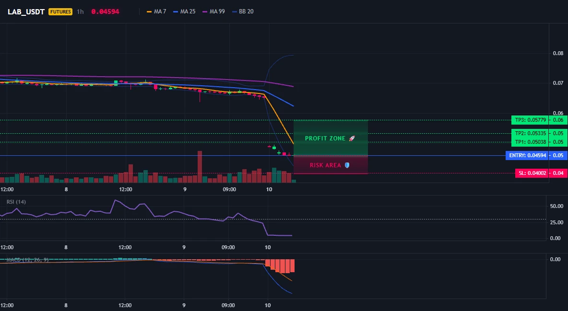
Task: Click the FUTURES badge
Action: (60, 12)
